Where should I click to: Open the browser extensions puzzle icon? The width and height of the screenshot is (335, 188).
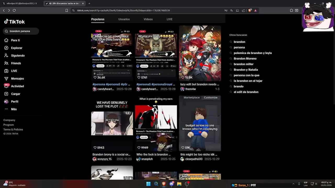coord(291,10)
